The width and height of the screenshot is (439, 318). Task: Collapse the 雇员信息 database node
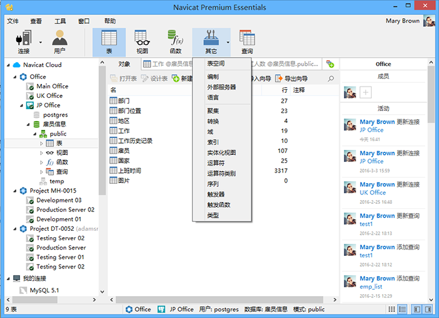click(x=28, y=124)
